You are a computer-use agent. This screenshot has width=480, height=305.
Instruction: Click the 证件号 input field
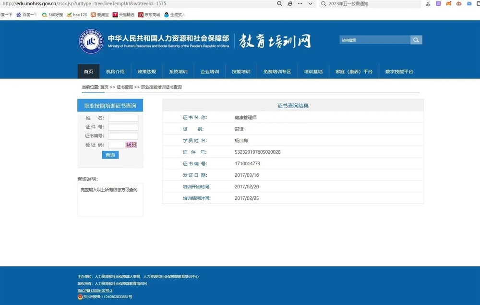tap(123, 127)
